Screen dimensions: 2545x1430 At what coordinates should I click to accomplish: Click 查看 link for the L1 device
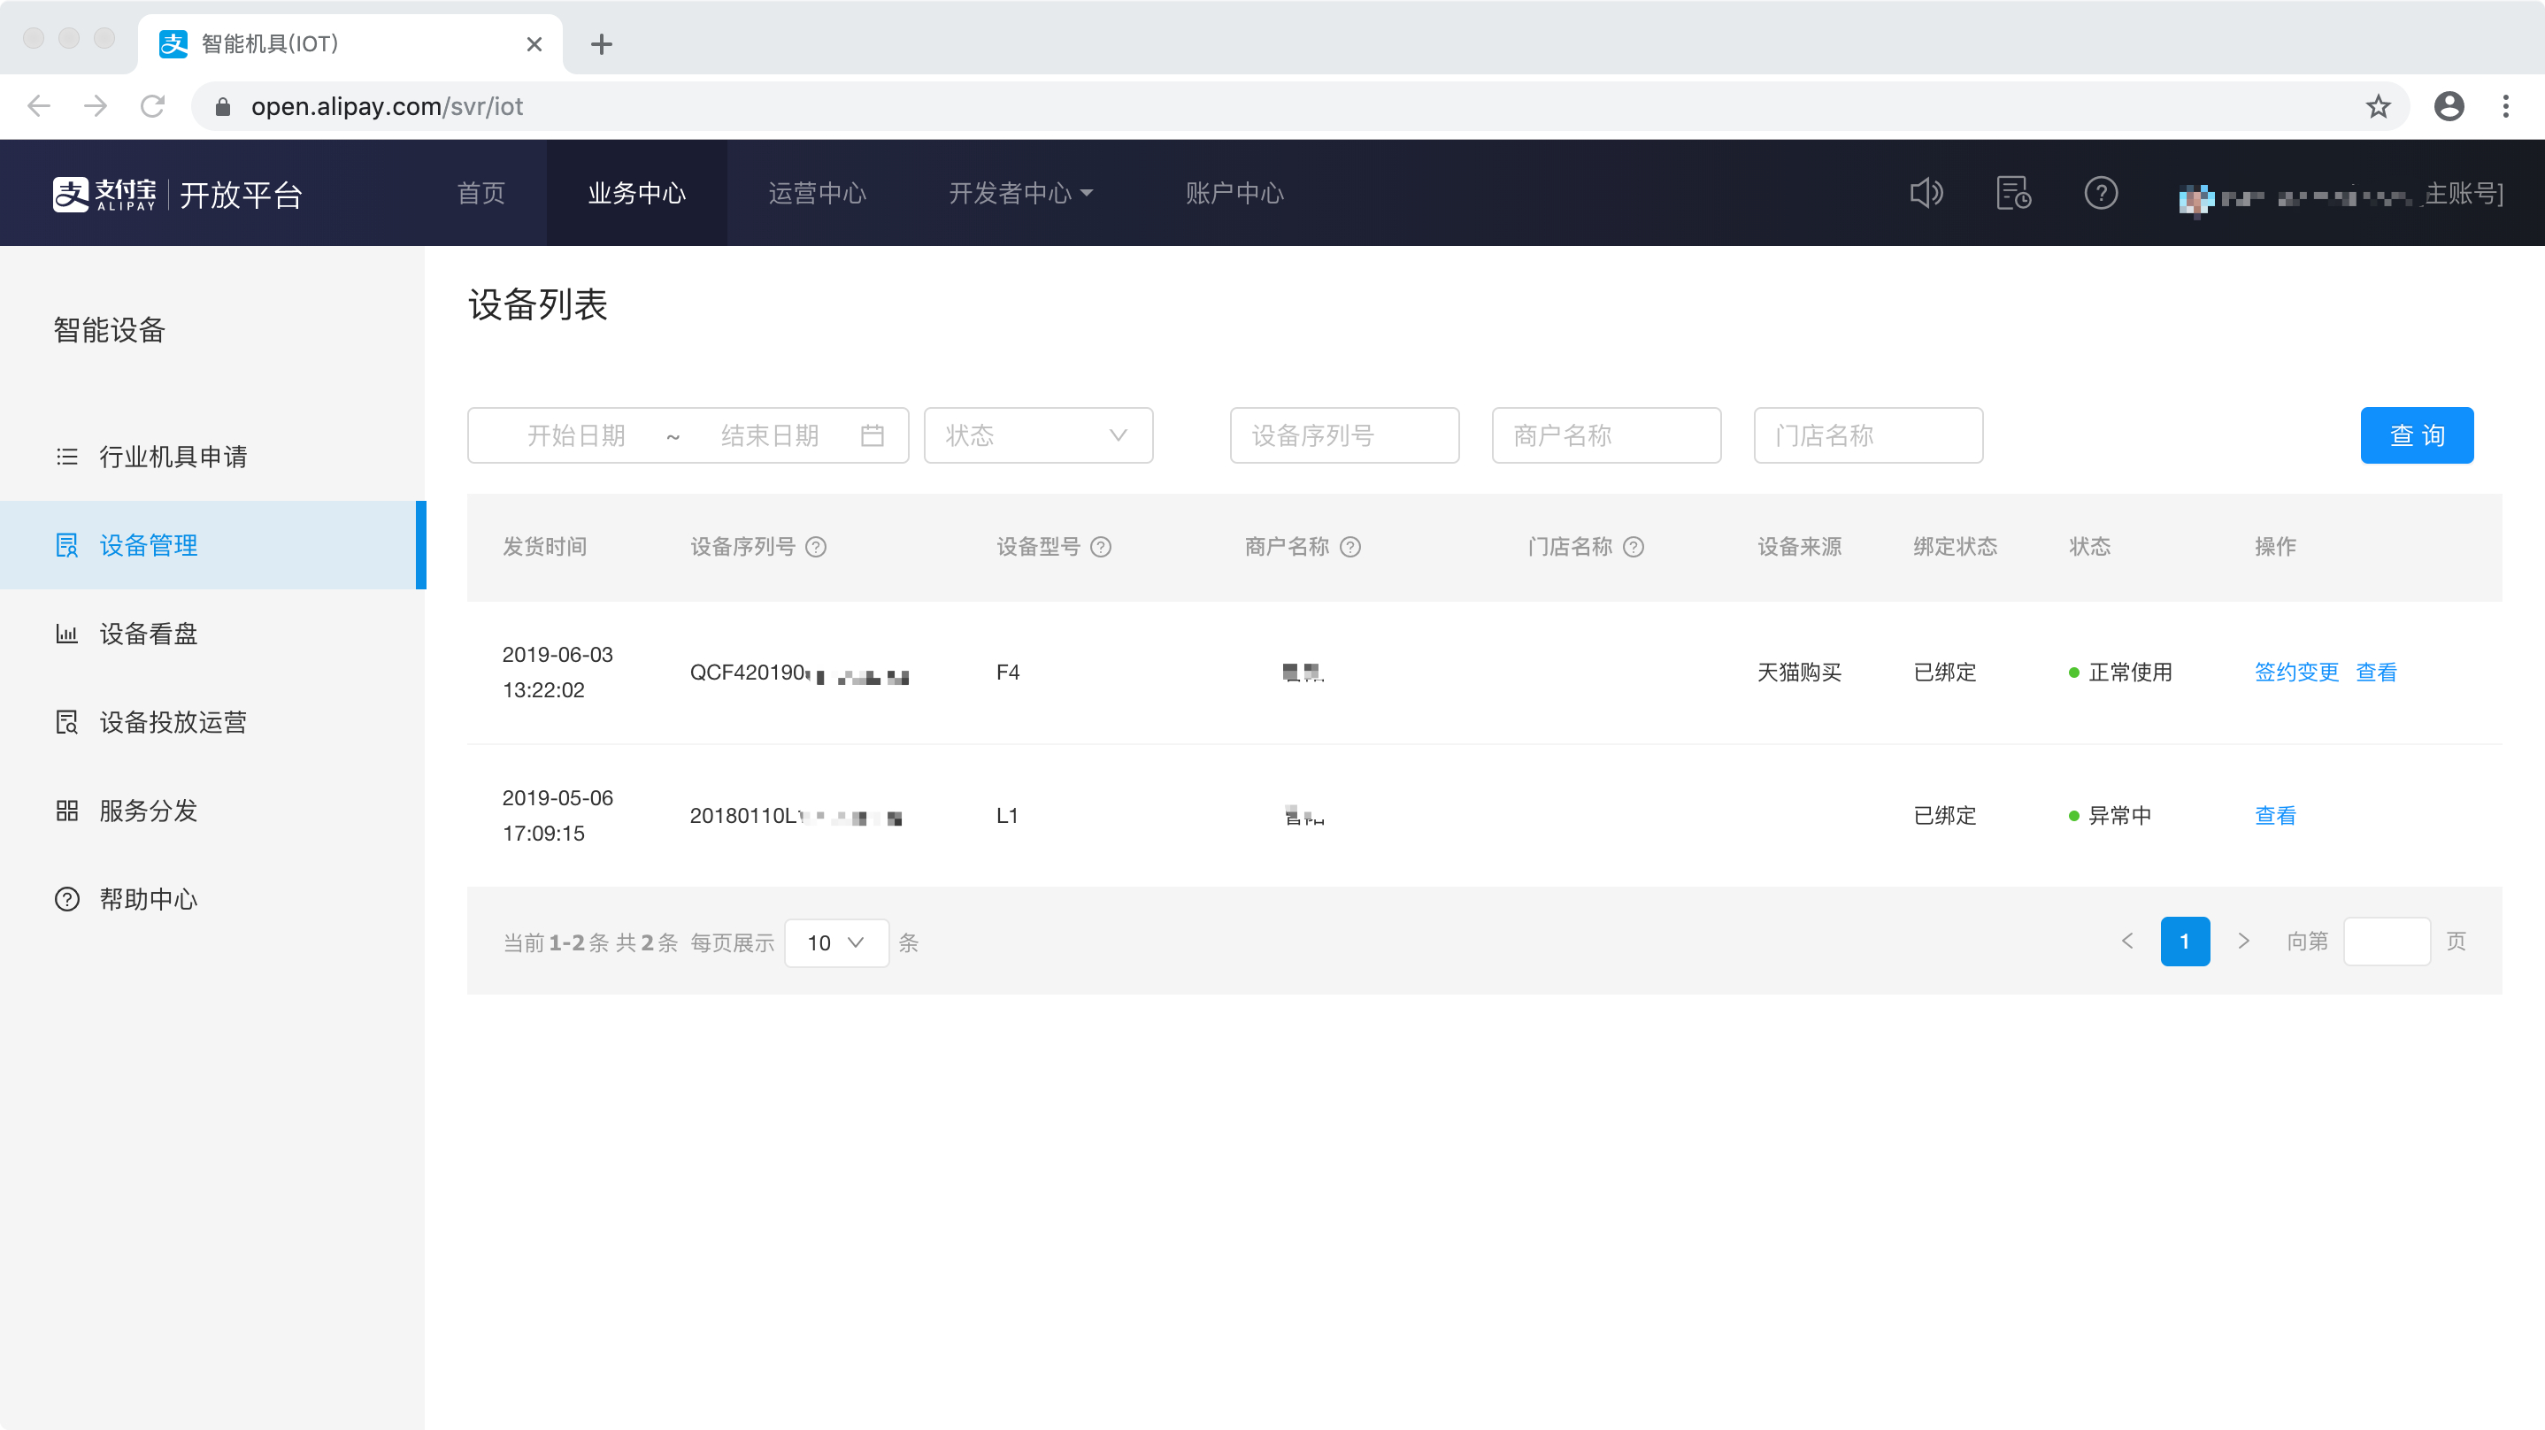(2274, 815)
